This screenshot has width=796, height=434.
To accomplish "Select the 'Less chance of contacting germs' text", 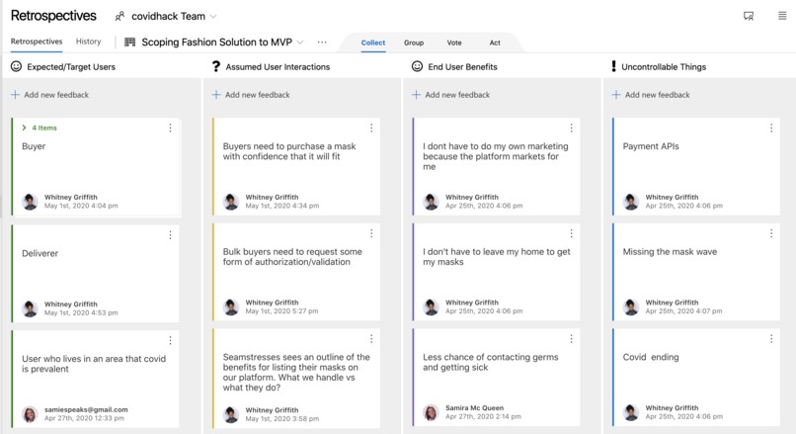I will pos(491,362).
